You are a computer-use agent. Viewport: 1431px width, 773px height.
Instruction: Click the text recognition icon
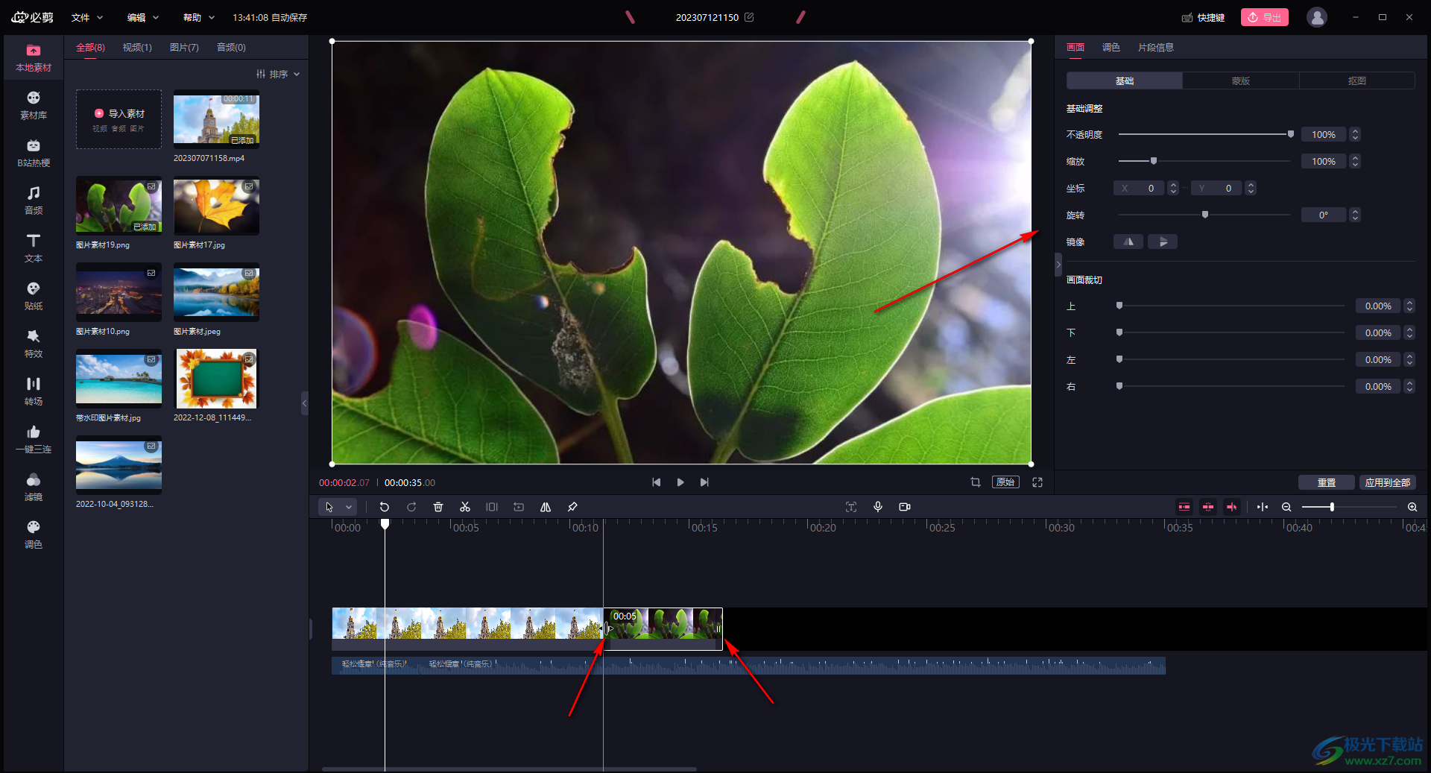coord(851,507)
